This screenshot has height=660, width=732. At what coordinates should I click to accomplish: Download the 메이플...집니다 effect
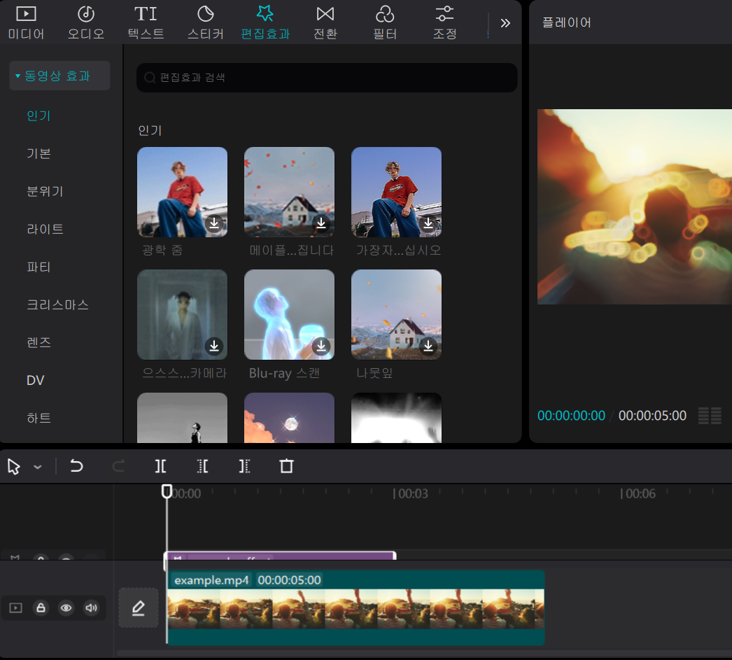[321, 223]
